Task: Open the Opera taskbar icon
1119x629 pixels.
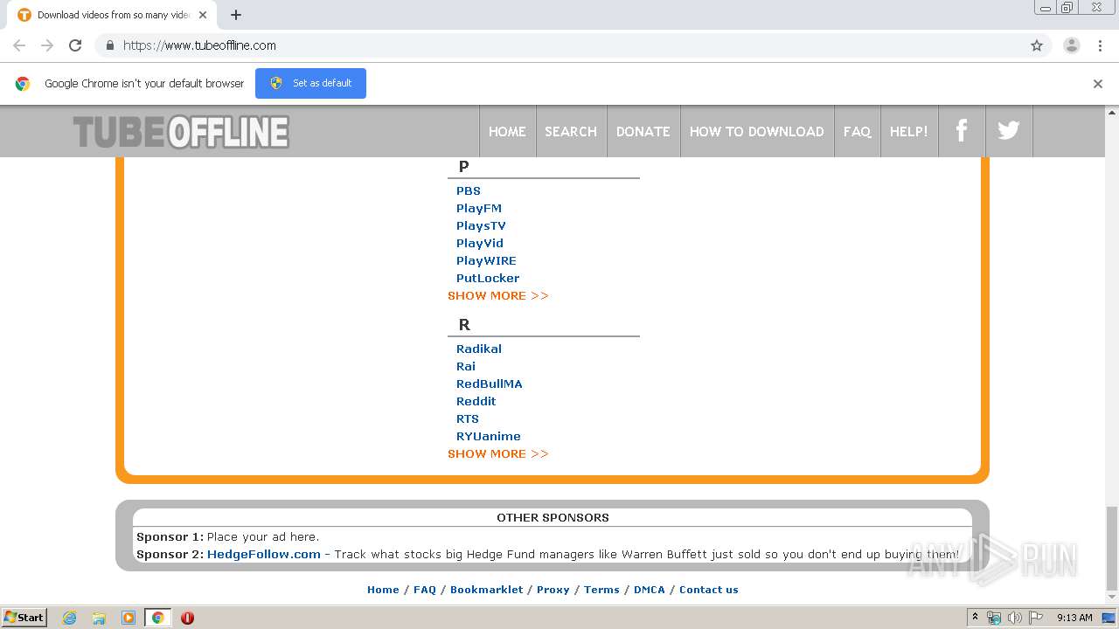Action: [x=187, y=618]
